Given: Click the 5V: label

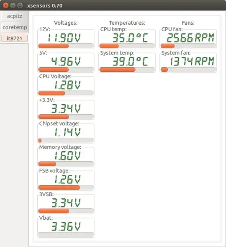Looking at the screenshot, I should coord(43,53).
